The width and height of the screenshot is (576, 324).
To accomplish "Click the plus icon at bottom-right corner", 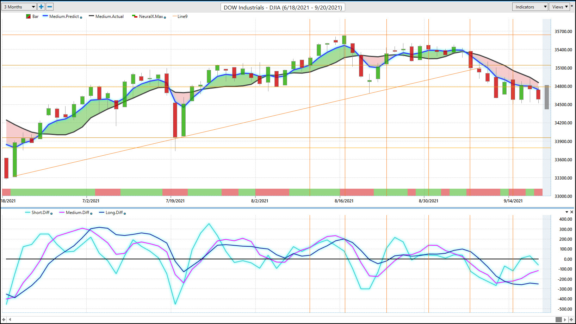I will click(571, 319).
